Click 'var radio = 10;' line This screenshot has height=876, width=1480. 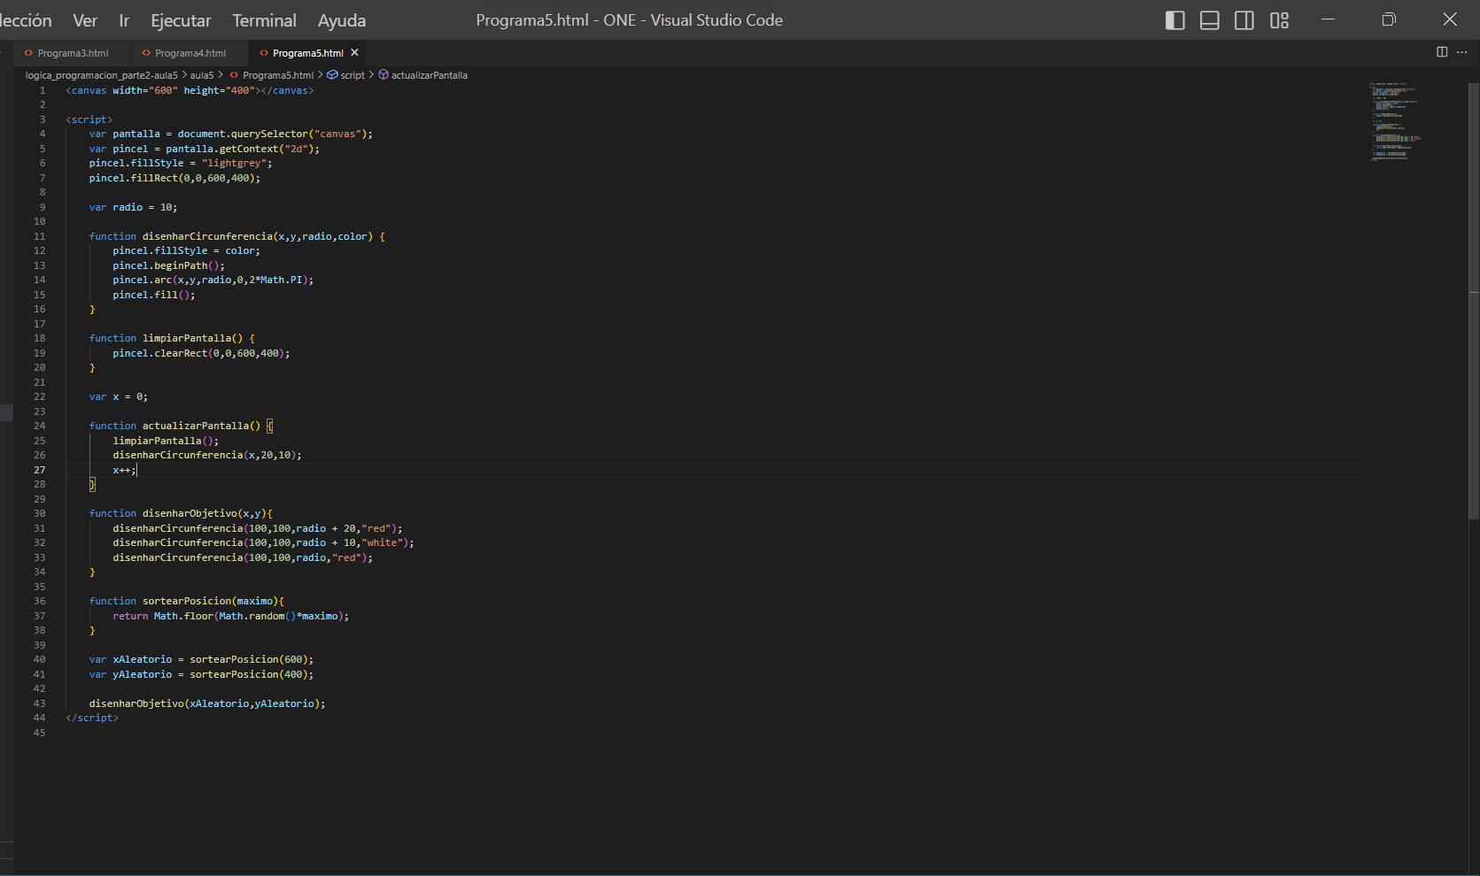133,207
